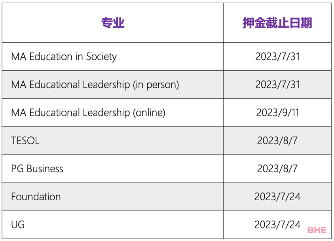Image resolution: width=334 pixels, height=241 pixels.
Task: Click the 2023/7/24 date in the UG row
Action: point(277,225)
